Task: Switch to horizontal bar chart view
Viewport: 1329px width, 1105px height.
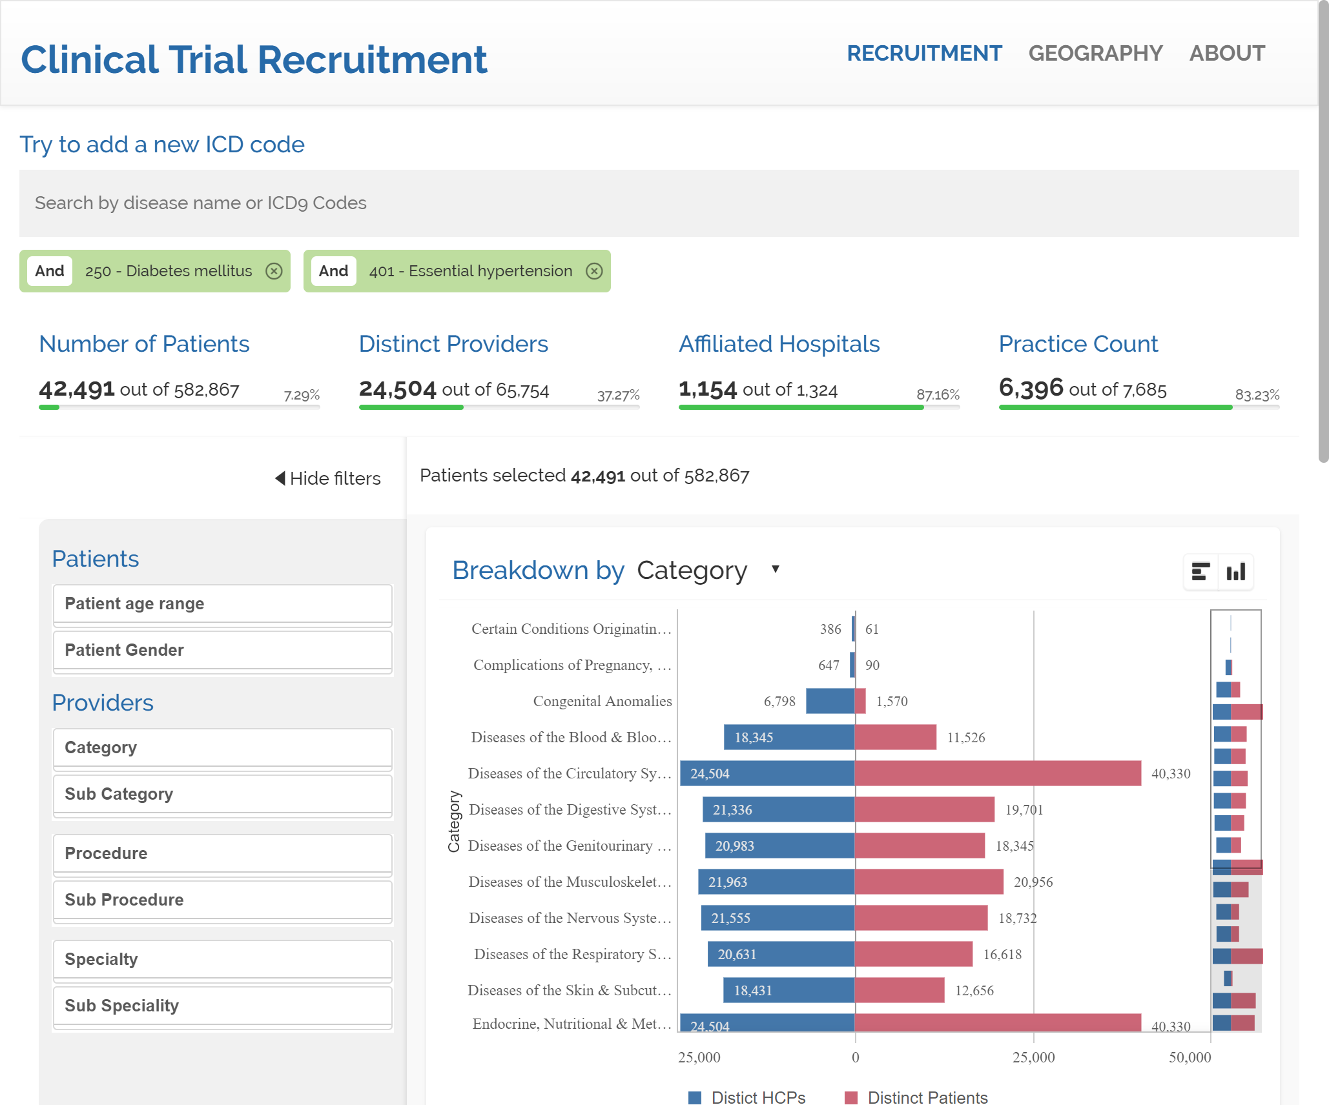Action: pyautogui.click(x=1200, y=572)
